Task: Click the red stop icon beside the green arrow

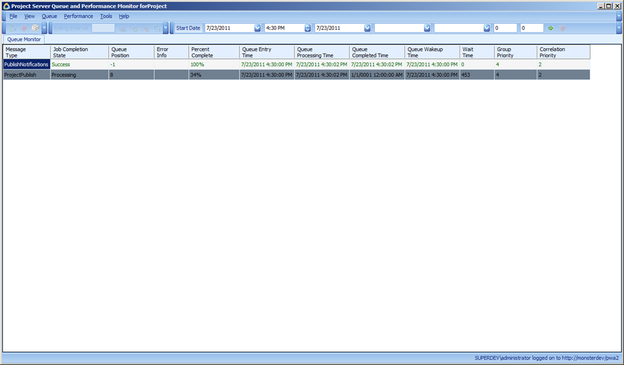Action: click(562, 28)
